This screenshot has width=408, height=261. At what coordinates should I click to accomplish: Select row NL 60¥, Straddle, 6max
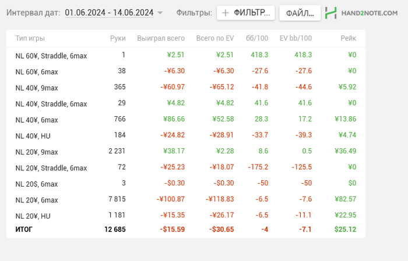point(186,55)
